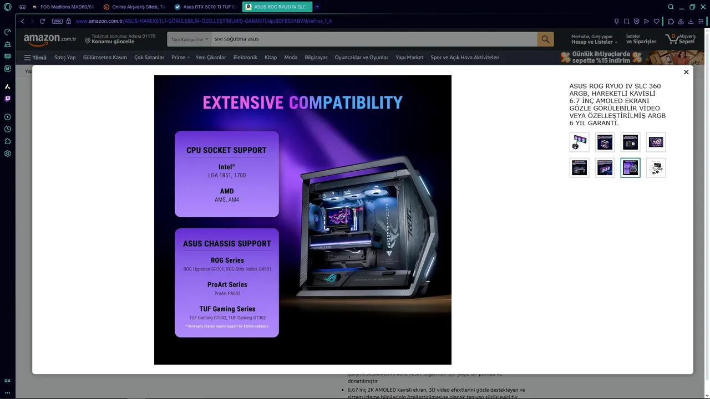Open Gülümseten Kasım nav item
This screenshot has width=710, height=399.
[105, 57]
